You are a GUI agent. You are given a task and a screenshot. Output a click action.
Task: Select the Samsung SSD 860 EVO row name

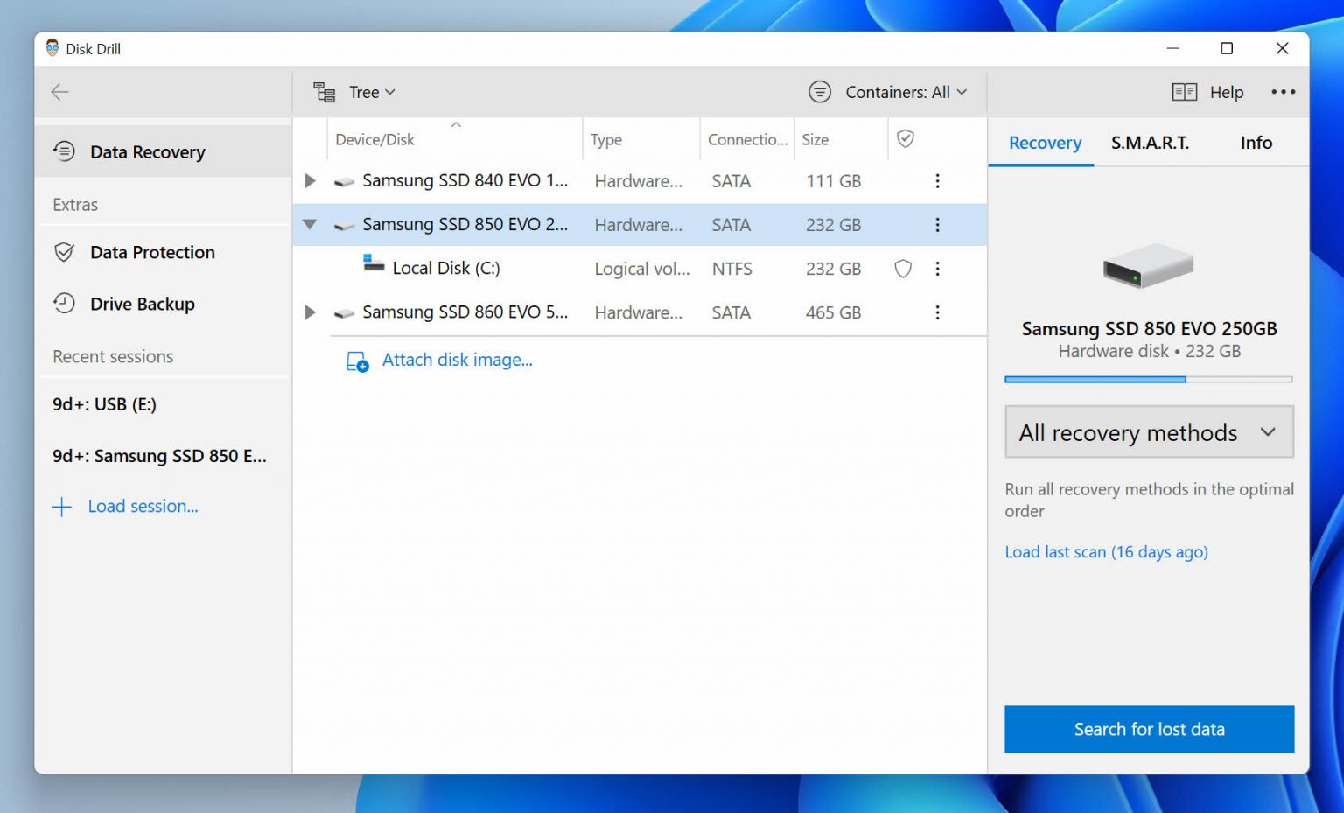(465, 312)
